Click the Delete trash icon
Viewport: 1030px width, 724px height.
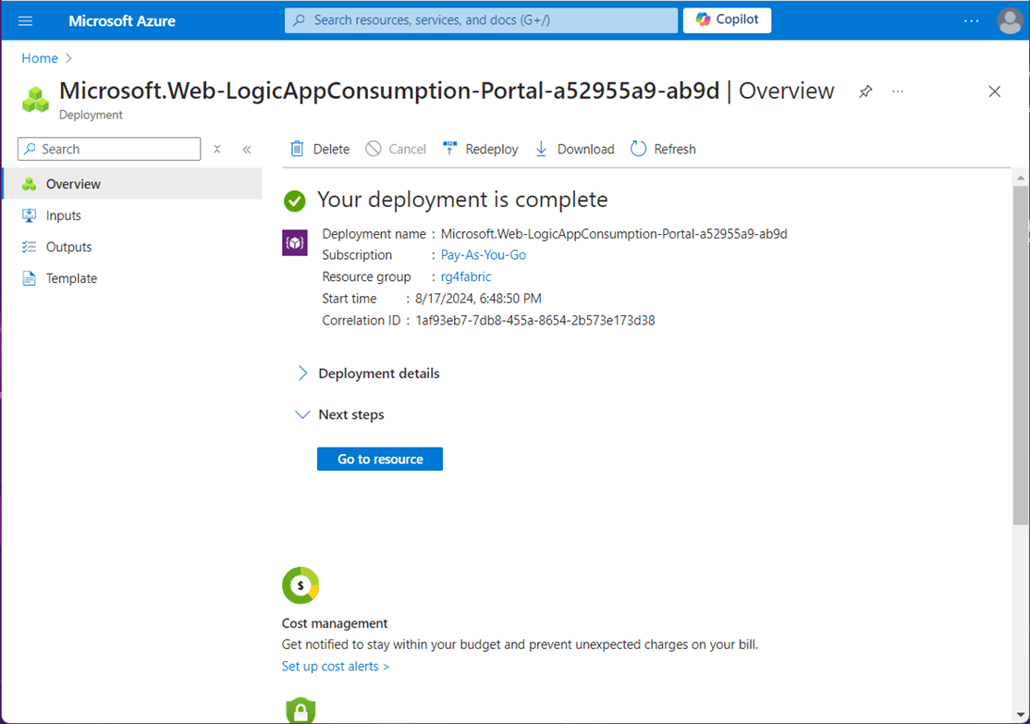(297, 149)
